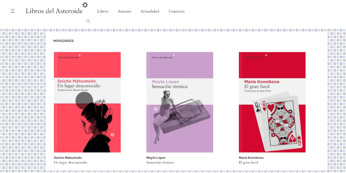
Task: Click the asterisk star logo icon
Action: coord(85,5)
